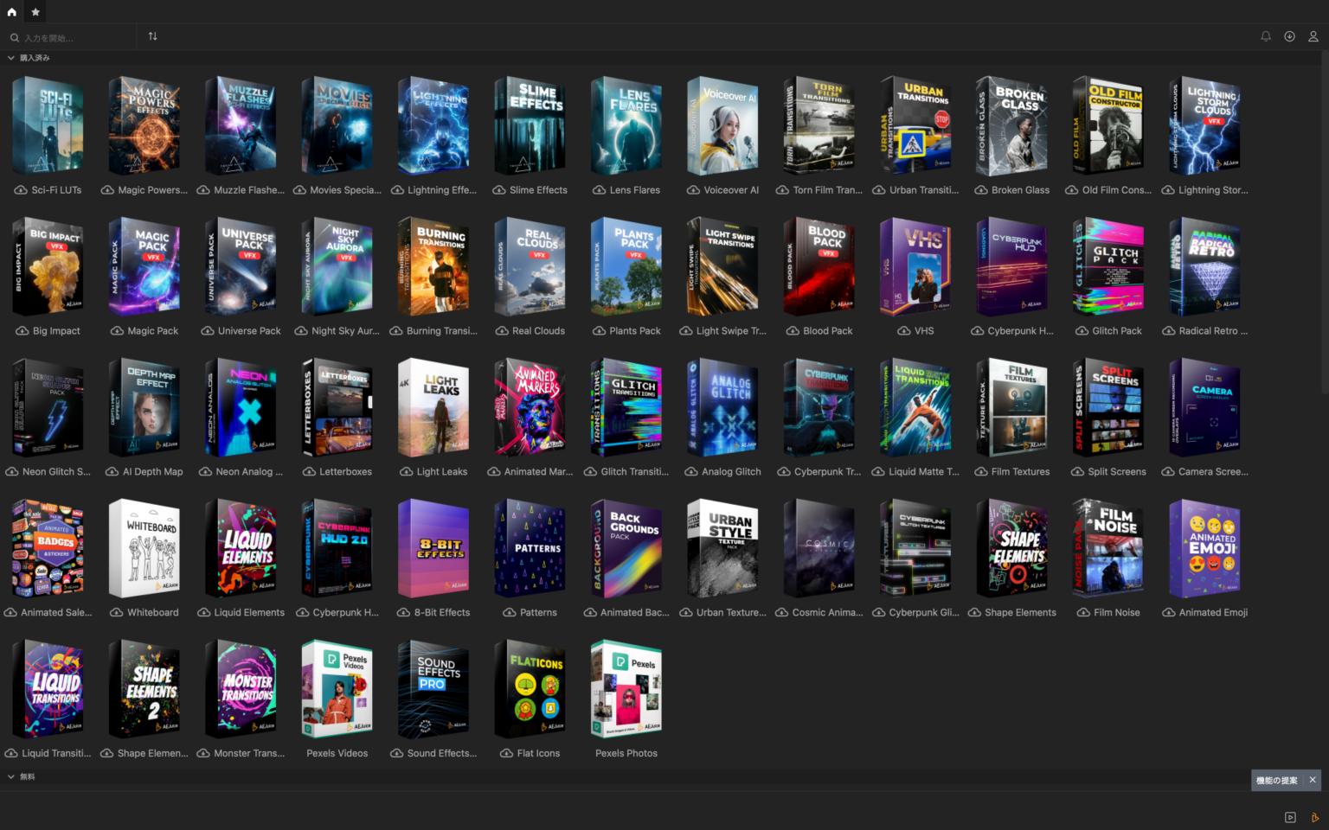Select the Glitch Pack box thumbnail
Viewport: 1329px width, 830px height.
tap(1108, 267)
